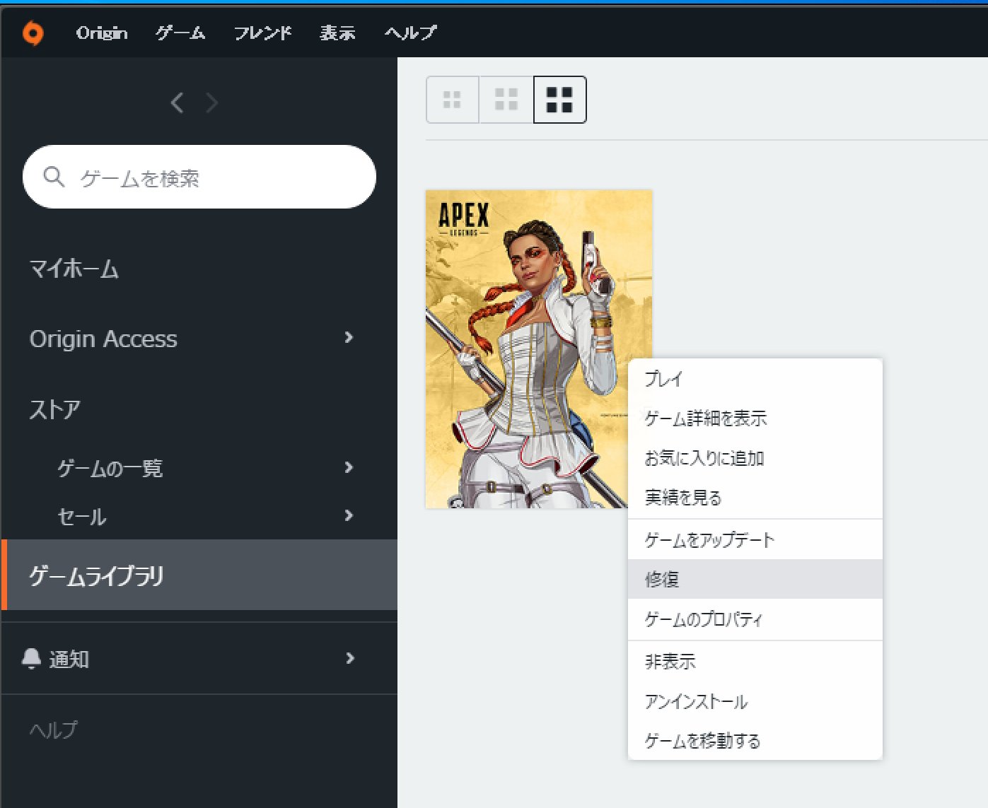Select ゲームをアップデート in context menu
The height and width of the screenshot is (808, 988).
[755, 540]
